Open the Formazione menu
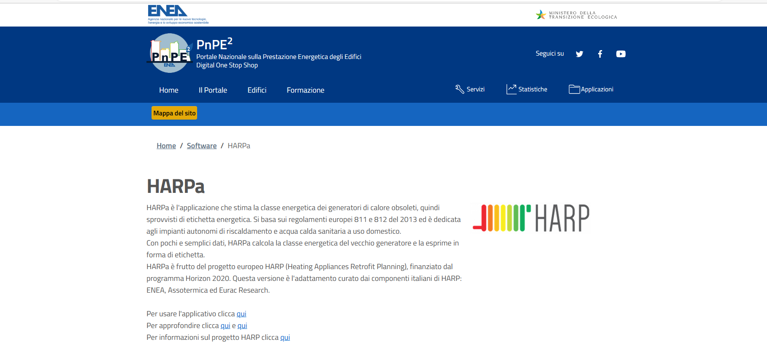The width and height of the screenshot is (767, 355). pos(306,90)
